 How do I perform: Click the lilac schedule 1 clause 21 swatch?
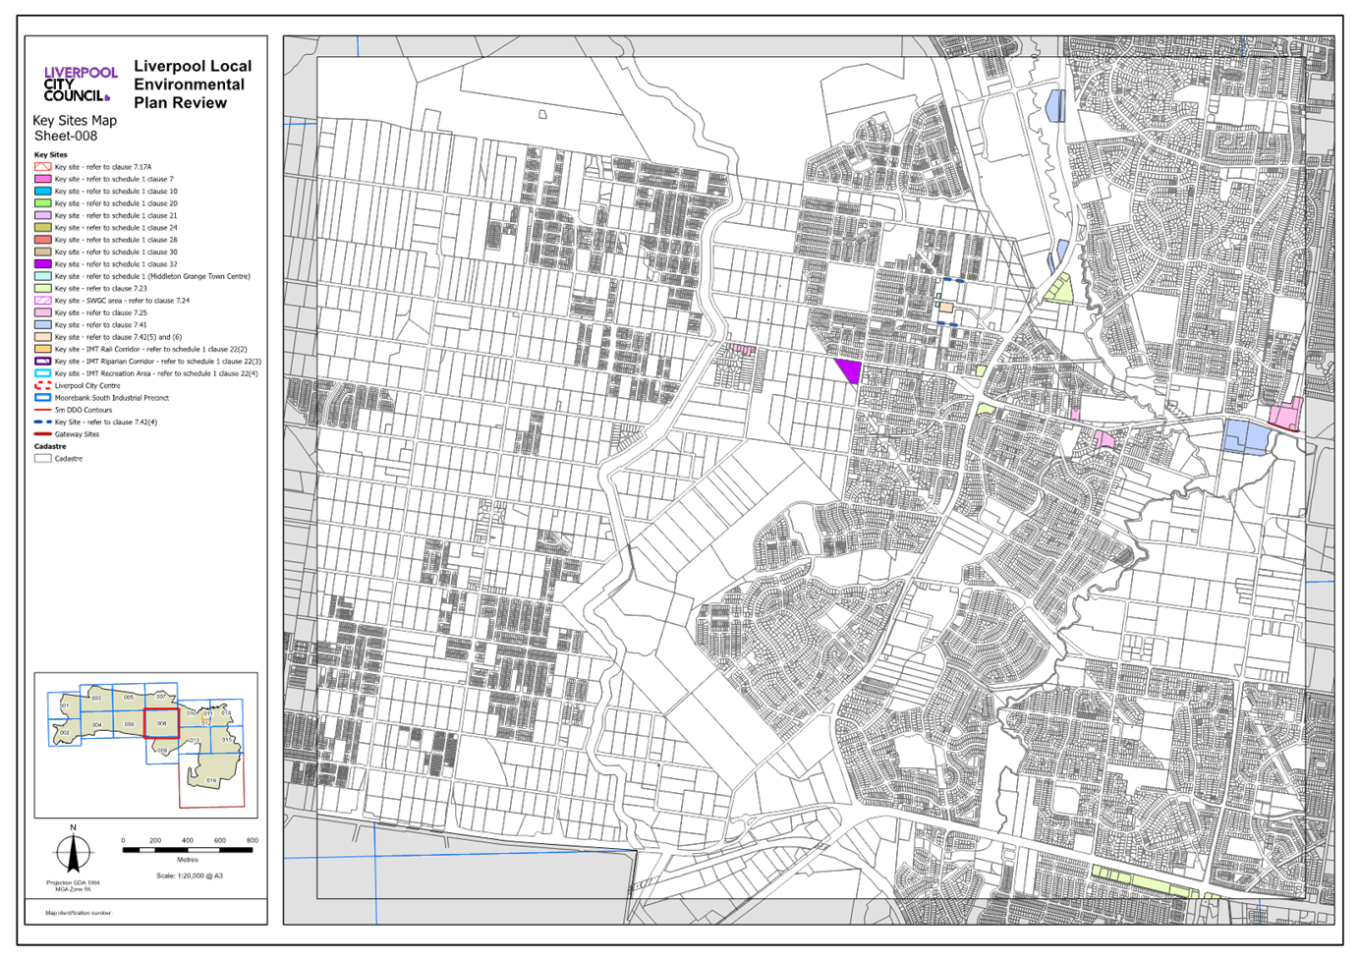click(42, 215)
